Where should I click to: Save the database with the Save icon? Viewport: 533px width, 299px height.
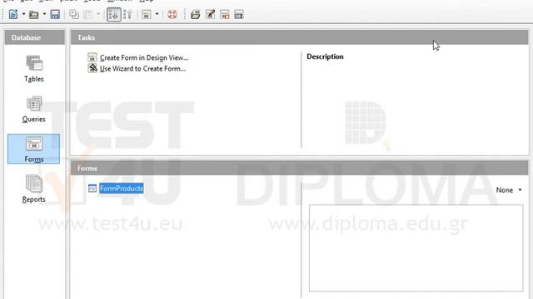pyautogui.click(x=55, y=14)
